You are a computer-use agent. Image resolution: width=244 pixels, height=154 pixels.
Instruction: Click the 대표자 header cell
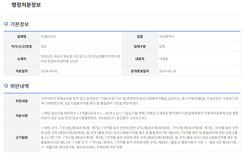pyautogui.click(x=140, y=58)
